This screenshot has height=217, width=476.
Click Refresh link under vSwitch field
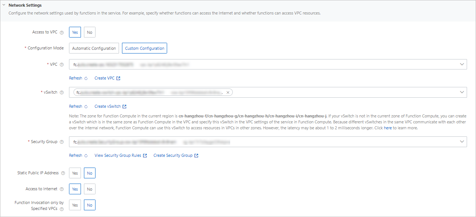[x=75, y=106]
